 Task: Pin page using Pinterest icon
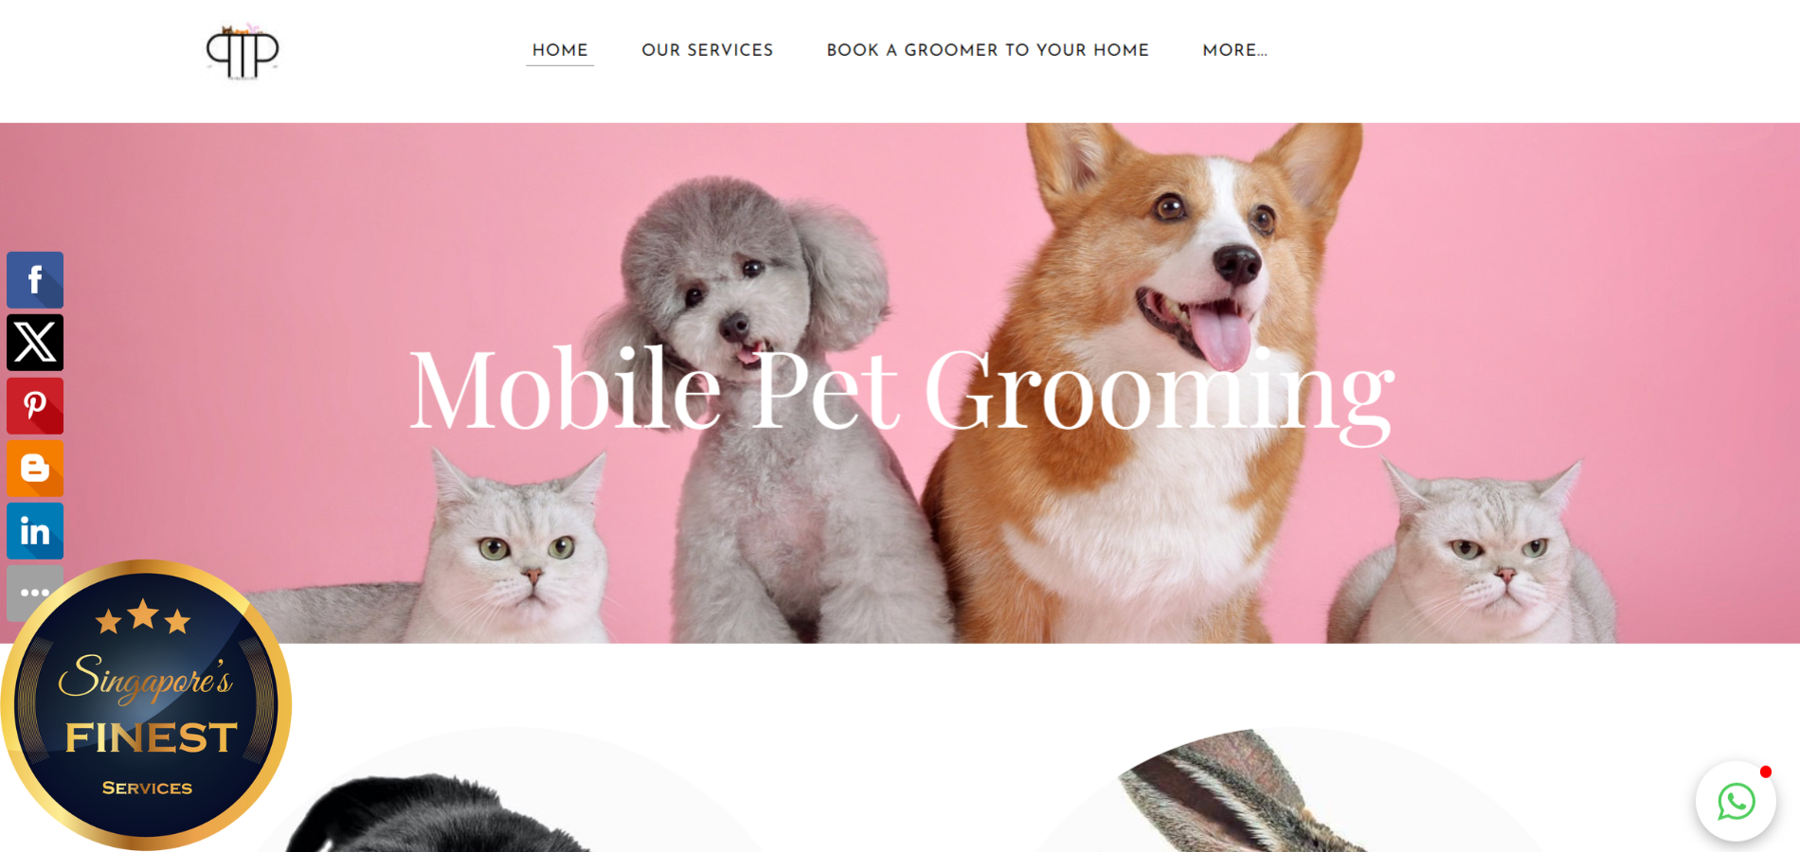point(35,406)
